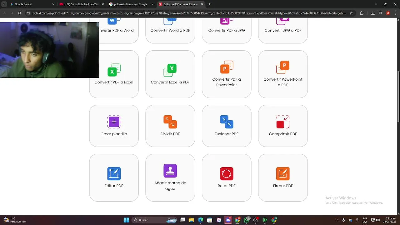
Task: Open the blue Editar PDF icon
Action: point(114,174)
